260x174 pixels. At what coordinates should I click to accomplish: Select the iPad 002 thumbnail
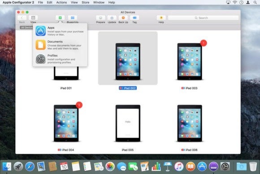coord(128,61)
